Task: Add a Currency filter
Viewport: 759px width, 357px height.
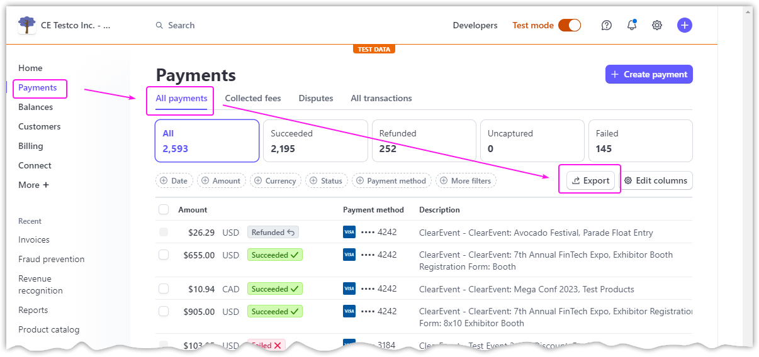Action: click(275, 180)
